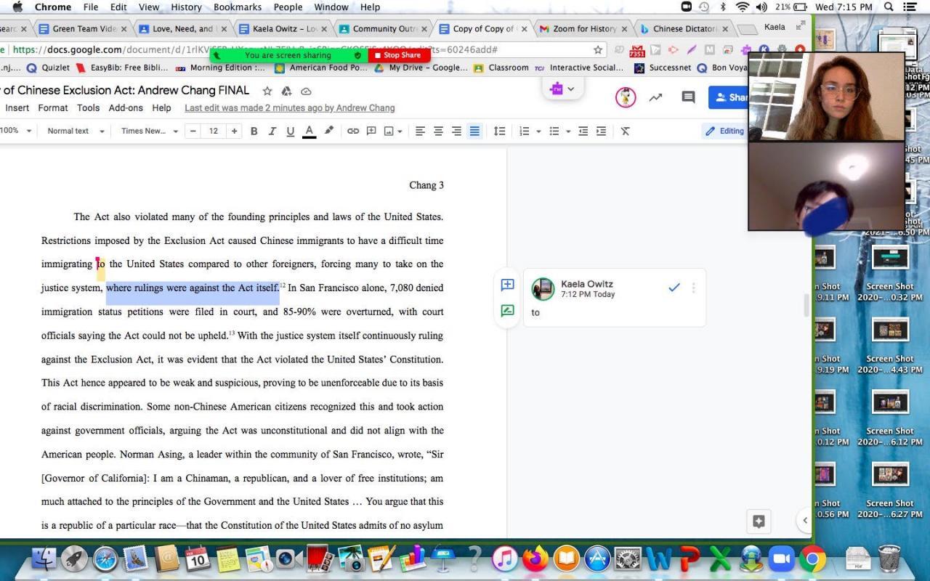Open the comment history
This screenshot has height=581, width=930.
tap(688, 97)
